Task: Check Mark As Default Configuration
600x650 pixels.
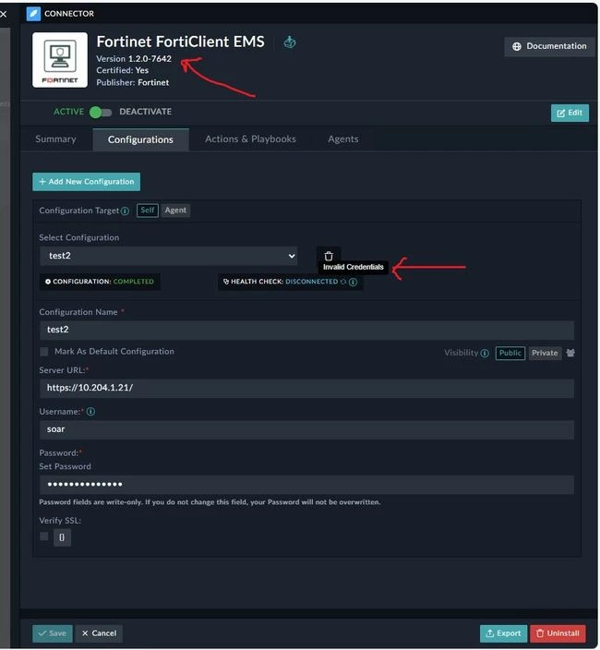Action: (44, 352)
